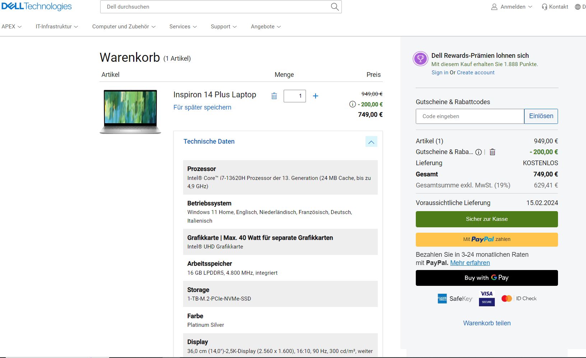Viewport: 586px width, 358px height.
Task: Open the Angebote menu
Action: pos(266,27)
